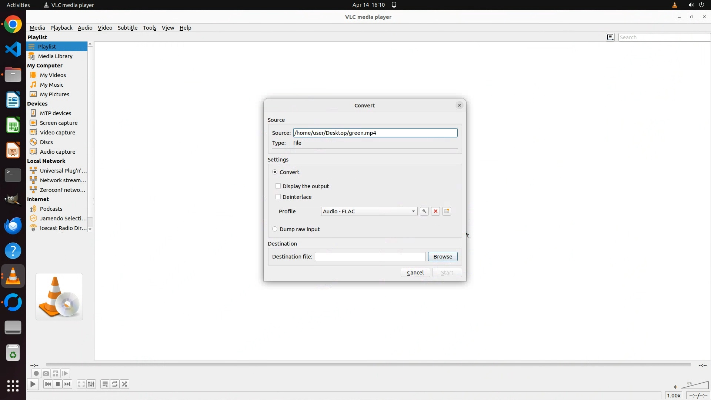The height and width of the screenshot is (400, 711).
Task: Toggle the fullscreen icon
Action: coord(81,384)
